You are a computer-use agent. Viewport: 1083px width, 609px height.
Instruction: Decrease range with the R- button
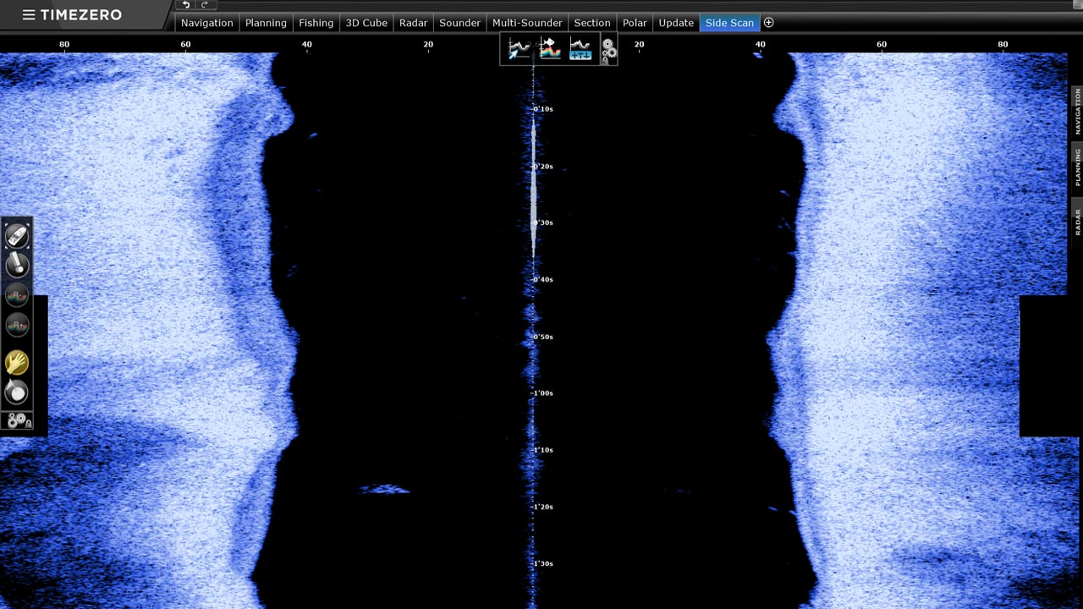pos(17,295)
